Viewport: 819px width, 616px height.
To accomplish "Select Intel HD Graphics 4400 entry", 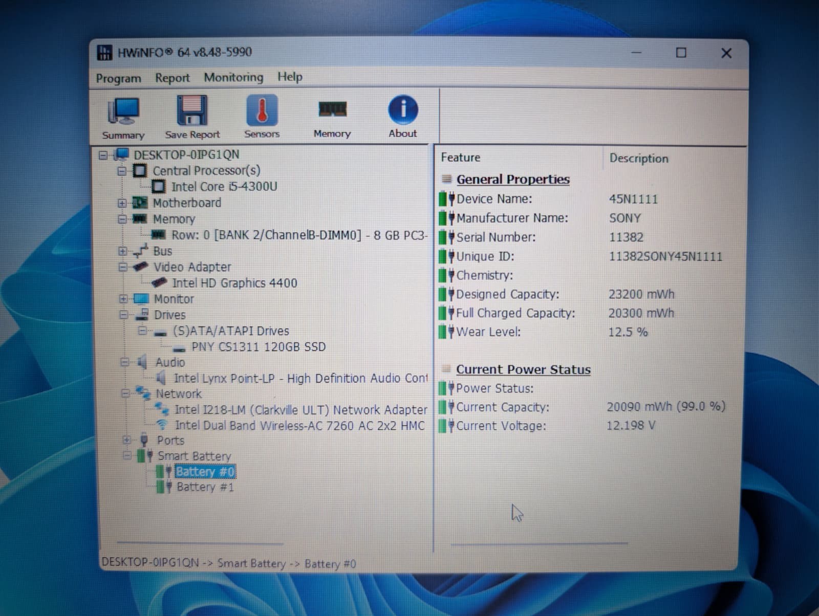I will tap(234, 283).
